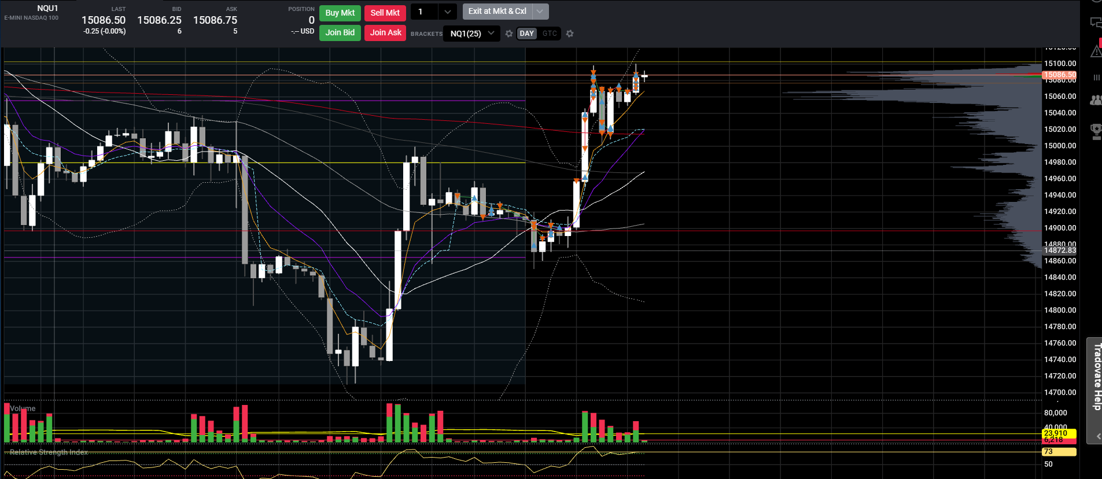Click Buy Mkt button
Screen dimensions: 1102x479
point(340,13)
